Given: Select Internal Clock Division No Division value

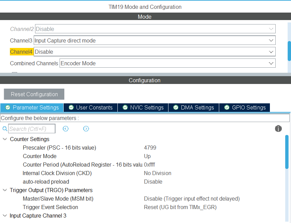Looking at the screenshot, I should pyautogui.click(x=158, y=173).
